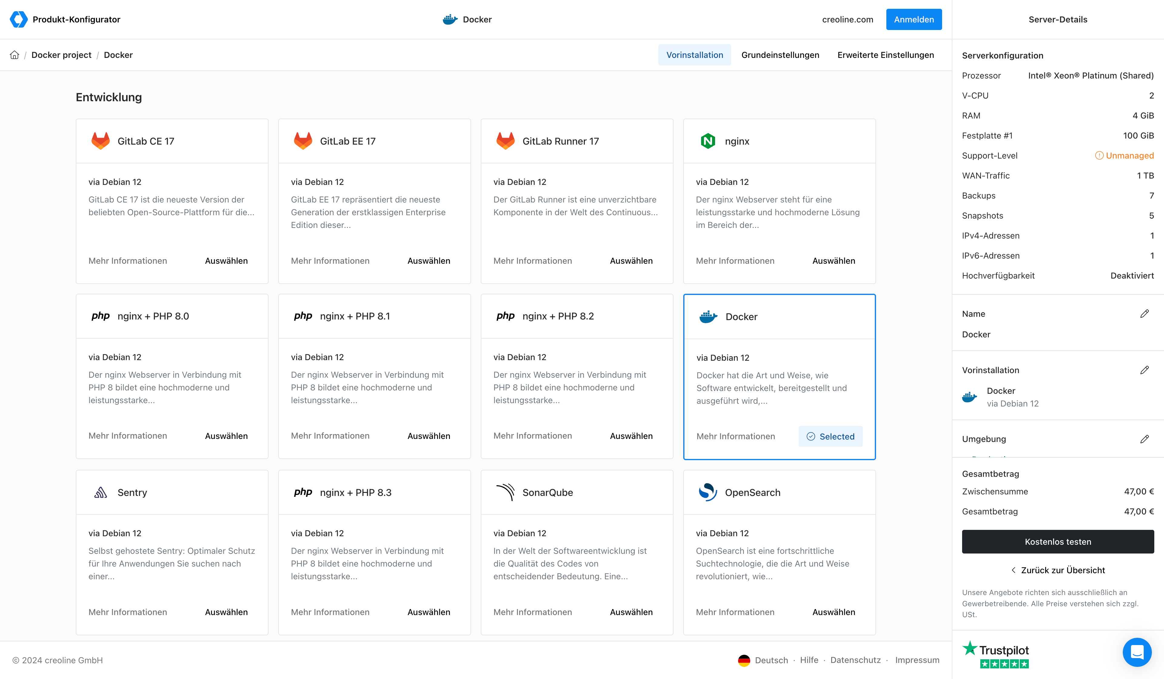Click the GitLab Runner 17 fox logo
This screenshot has width=1164, height=679.
pos(505,141)
